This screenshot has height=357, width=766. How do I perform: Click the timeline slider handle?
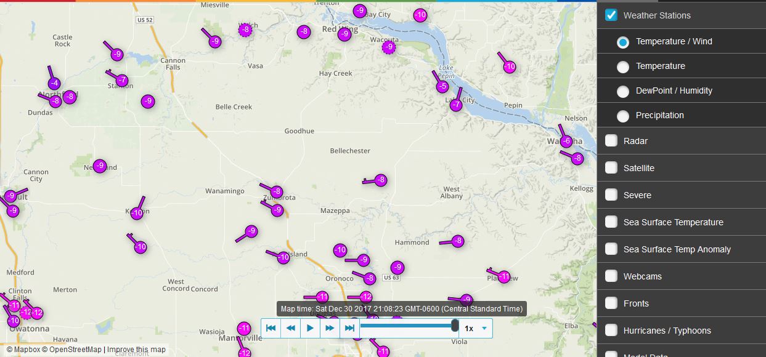[x=455, y=326]
